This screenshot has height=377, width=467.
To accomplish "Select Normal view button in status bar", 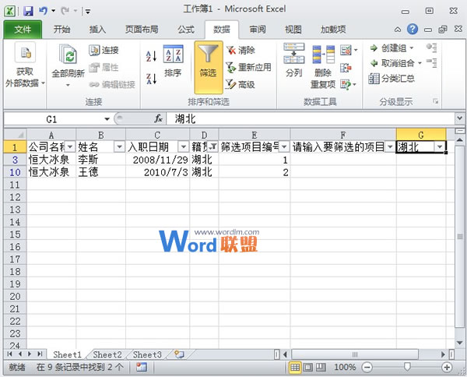I will (x=295, y=367).
